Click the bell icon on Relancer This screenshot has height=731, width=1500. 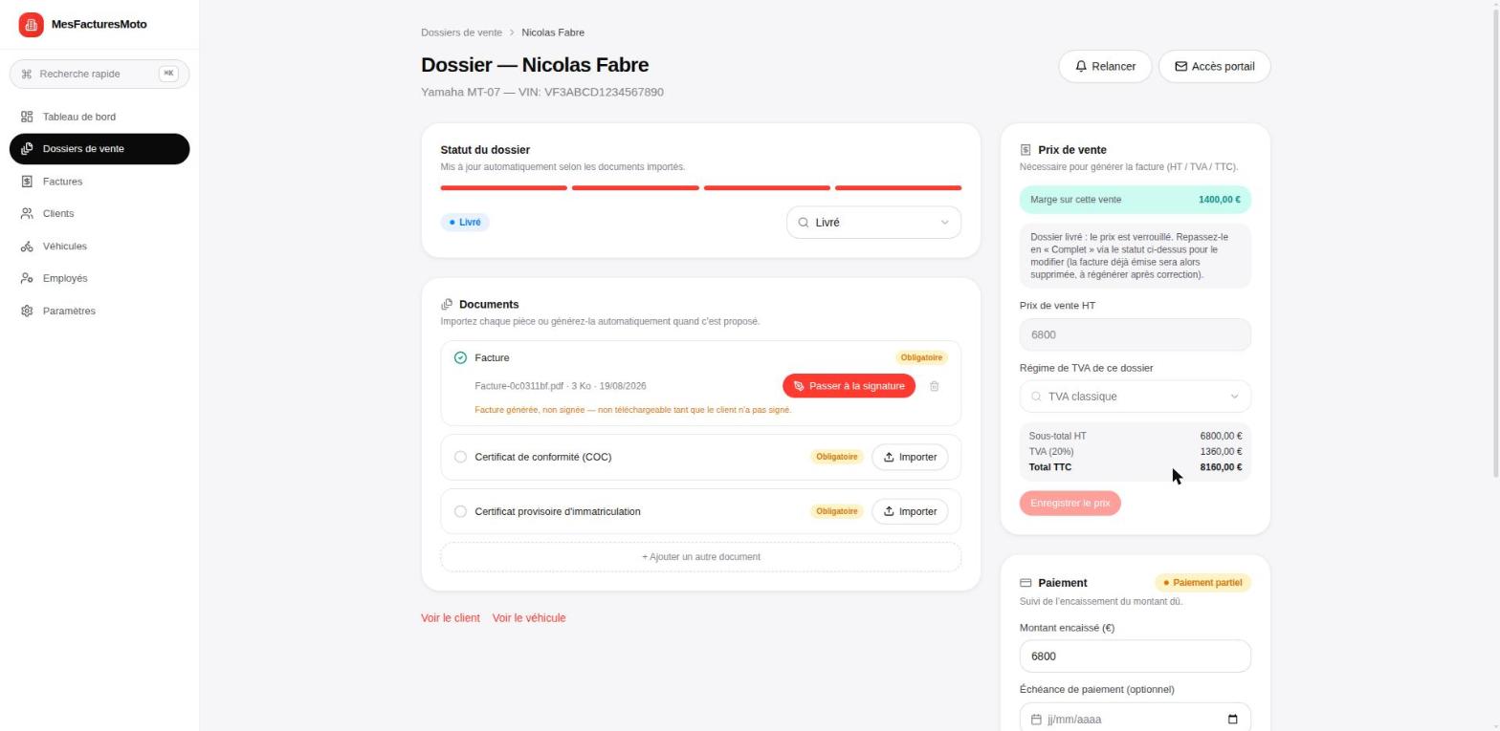[1081, 67]
